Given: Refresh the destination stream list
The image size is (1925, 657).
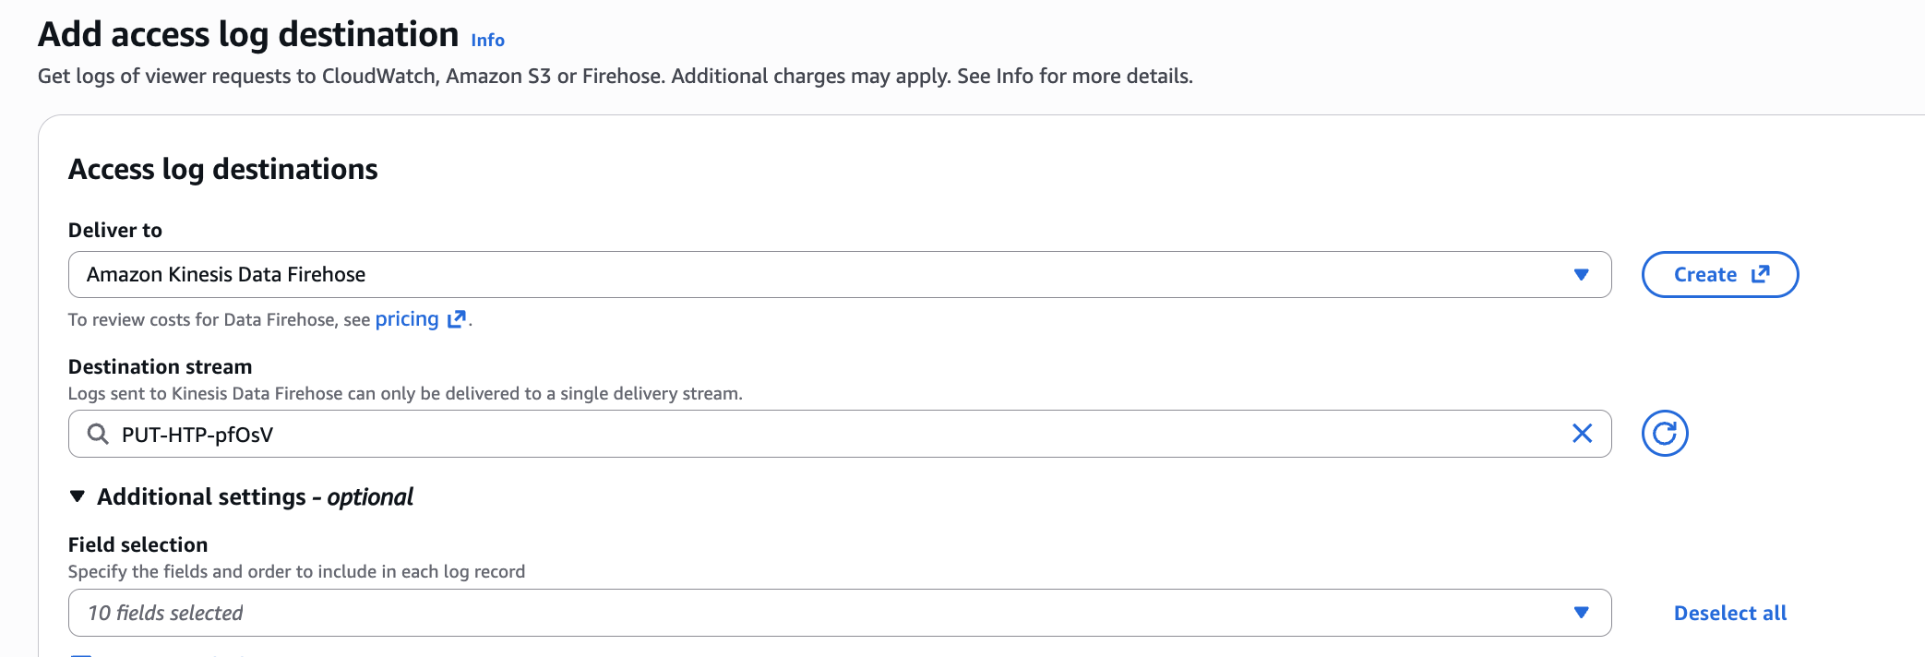Looking at the screenshot, I should [1664, 434].
